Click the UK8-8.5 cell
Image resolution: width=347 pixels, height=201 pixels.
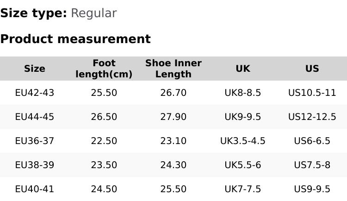coord(243,93)
